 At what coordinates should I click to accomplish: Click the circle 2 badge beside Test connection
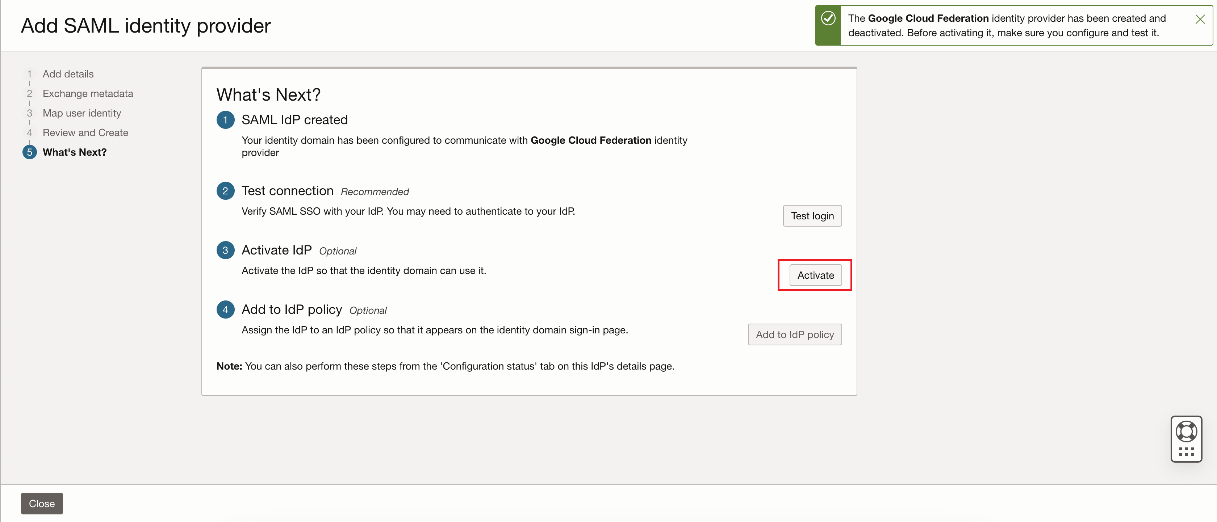(225, 191)
